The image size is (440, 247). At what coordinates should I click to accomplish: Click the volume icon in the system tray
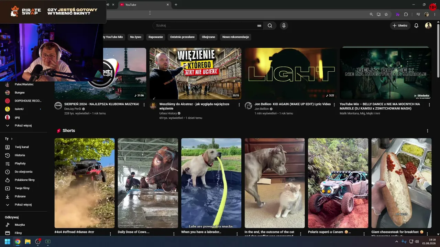[417, 242]
